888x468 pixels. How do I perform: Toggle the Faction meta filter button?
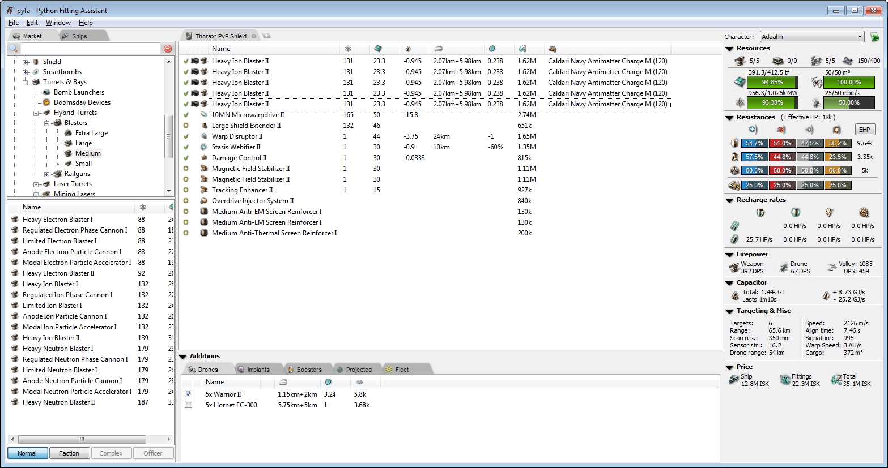pos(69,453)
